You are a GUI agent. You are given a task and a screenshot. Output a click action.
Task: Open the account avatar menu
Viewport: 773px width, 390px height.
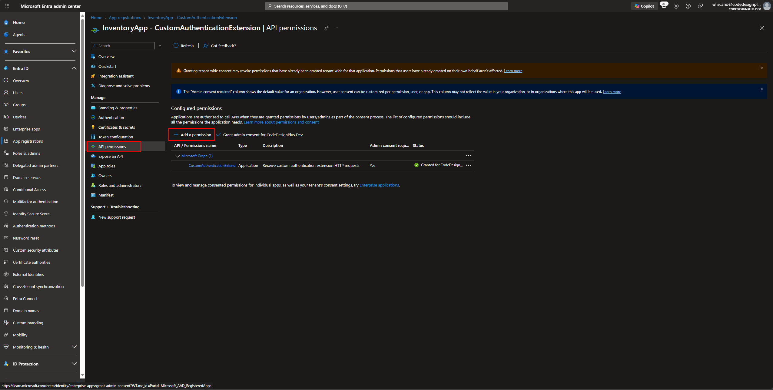click(767, 6)
